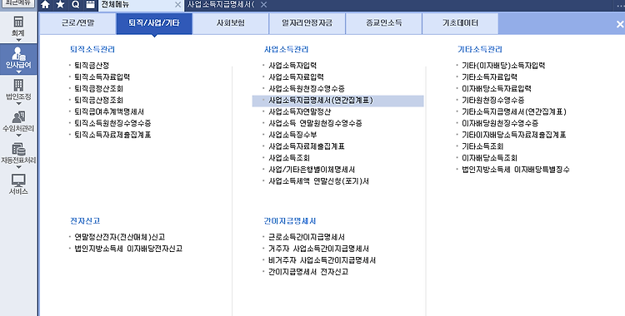Click the 최근메뉴 button
This screenshot has width=625, height=316.
(x=17, y=3)
